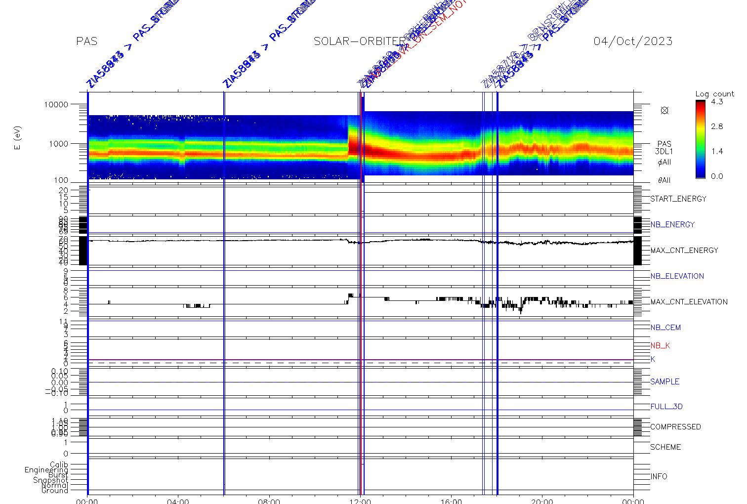The image size is (747, 504).
Task: Click the MAX_CNT_ENERGY panel label
Action: click(x=684, y=251)
